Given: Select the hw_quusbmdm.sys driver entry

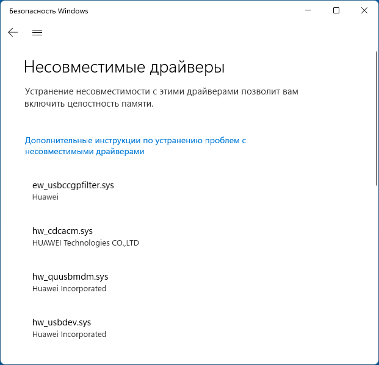Looking at the screenshot, I should click(x=70, y=283).
